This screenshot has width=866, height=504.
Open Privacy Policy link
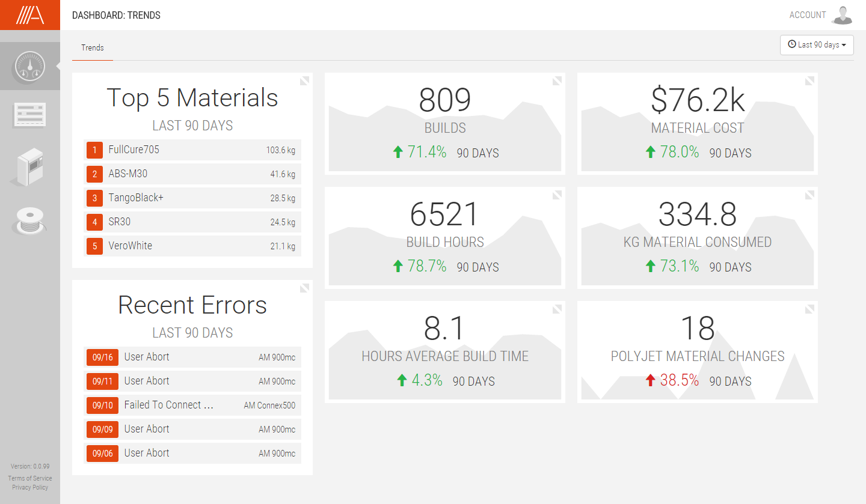[30, 487]
